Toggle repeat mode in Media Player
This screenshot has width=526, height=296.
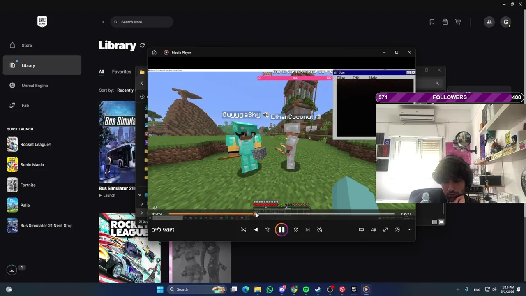pos(320,230)
